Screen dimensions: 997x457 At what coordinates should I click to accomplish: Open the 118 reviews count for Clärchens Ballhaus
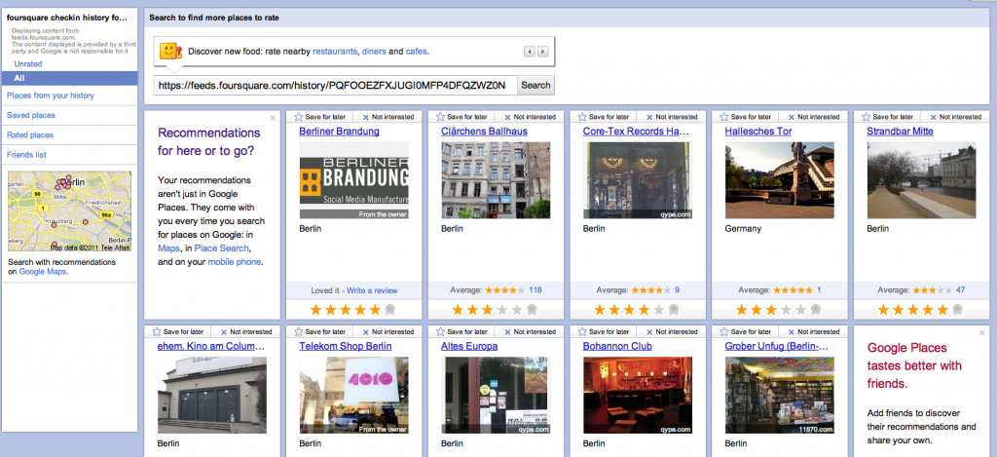[535, 290]
